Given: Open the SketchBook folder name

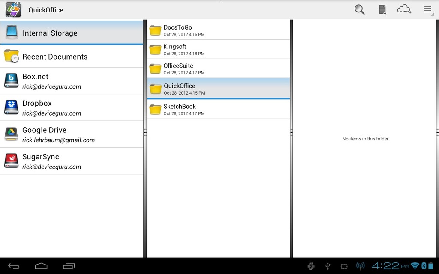Looking at the screenshot, I should pos(180,107).
